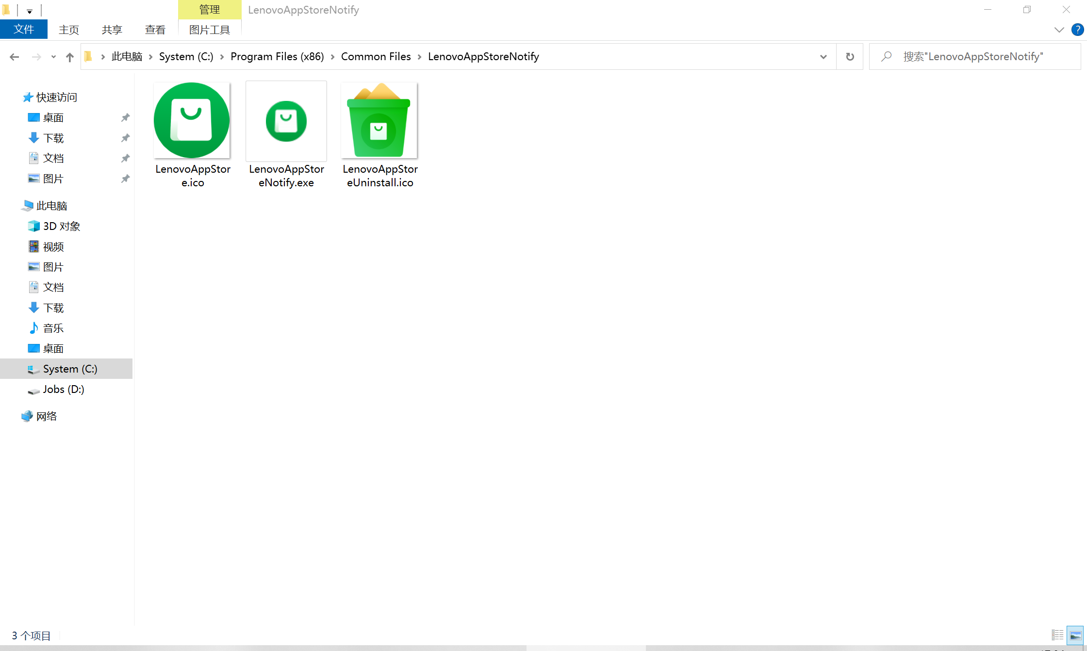Open the 文件 menu

tap(24, 30)
